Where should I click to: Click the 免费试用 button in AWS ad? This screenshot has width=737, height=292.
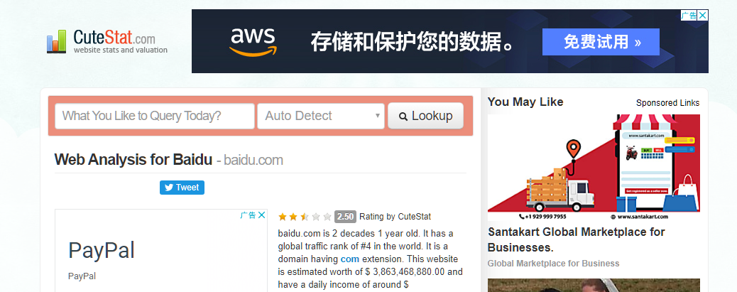(601, 42)
